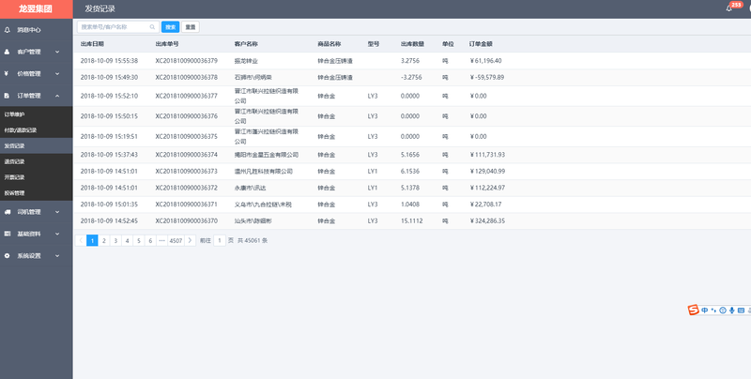
Task: Click the bell icon beside 消息中心
Action: click(x=8, y=30)
